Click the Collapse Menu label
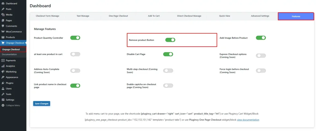 pos(13,105)
